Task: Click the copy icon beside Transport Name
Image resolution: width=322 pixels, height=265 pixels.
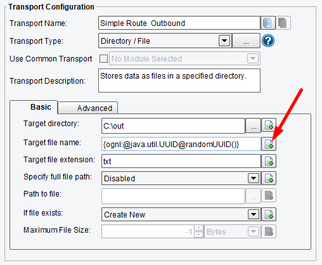Action: coord(268,23)
